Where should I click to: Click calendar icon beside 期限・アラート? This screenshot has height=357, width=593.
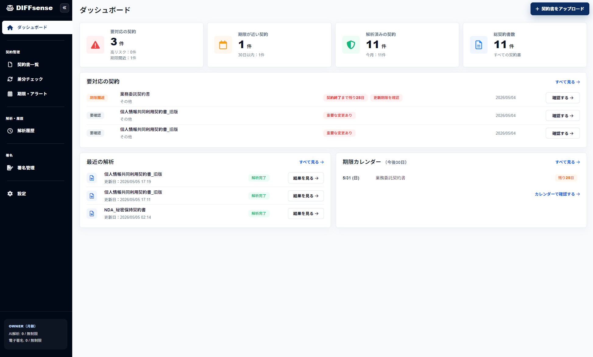(10, 94)
